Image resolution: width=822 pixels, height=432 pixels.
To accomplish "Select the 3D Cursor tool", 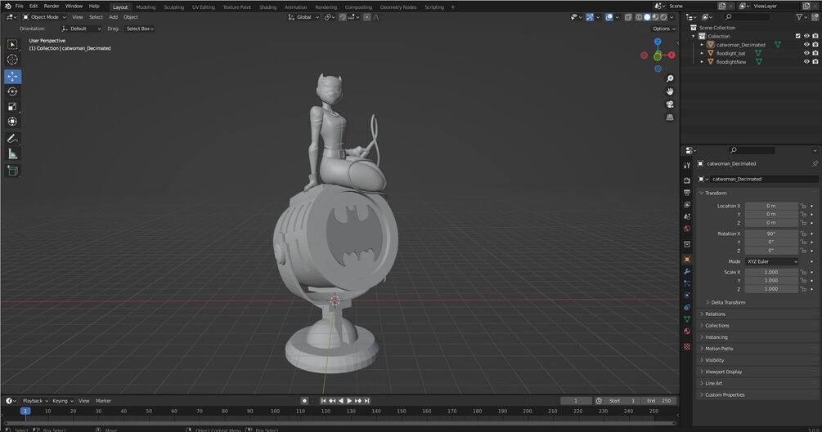I will pos(12,60).
